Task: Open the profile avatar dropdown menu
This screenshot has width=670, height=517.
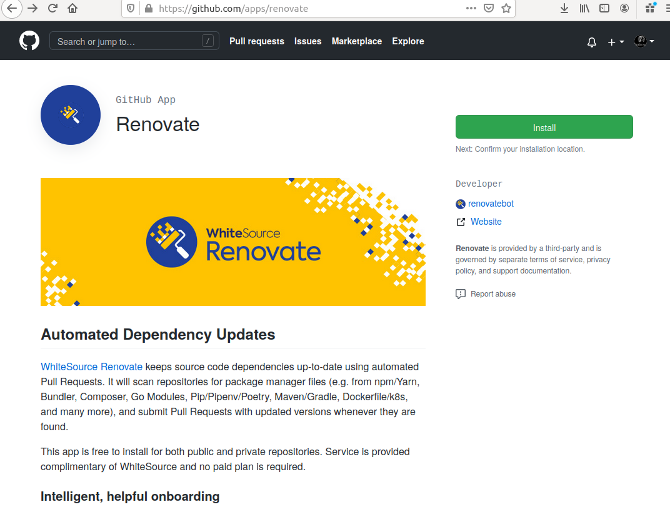Action: point(644,41)
